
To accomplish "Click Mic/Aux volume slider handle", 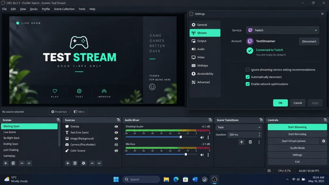I will (186, 154).
